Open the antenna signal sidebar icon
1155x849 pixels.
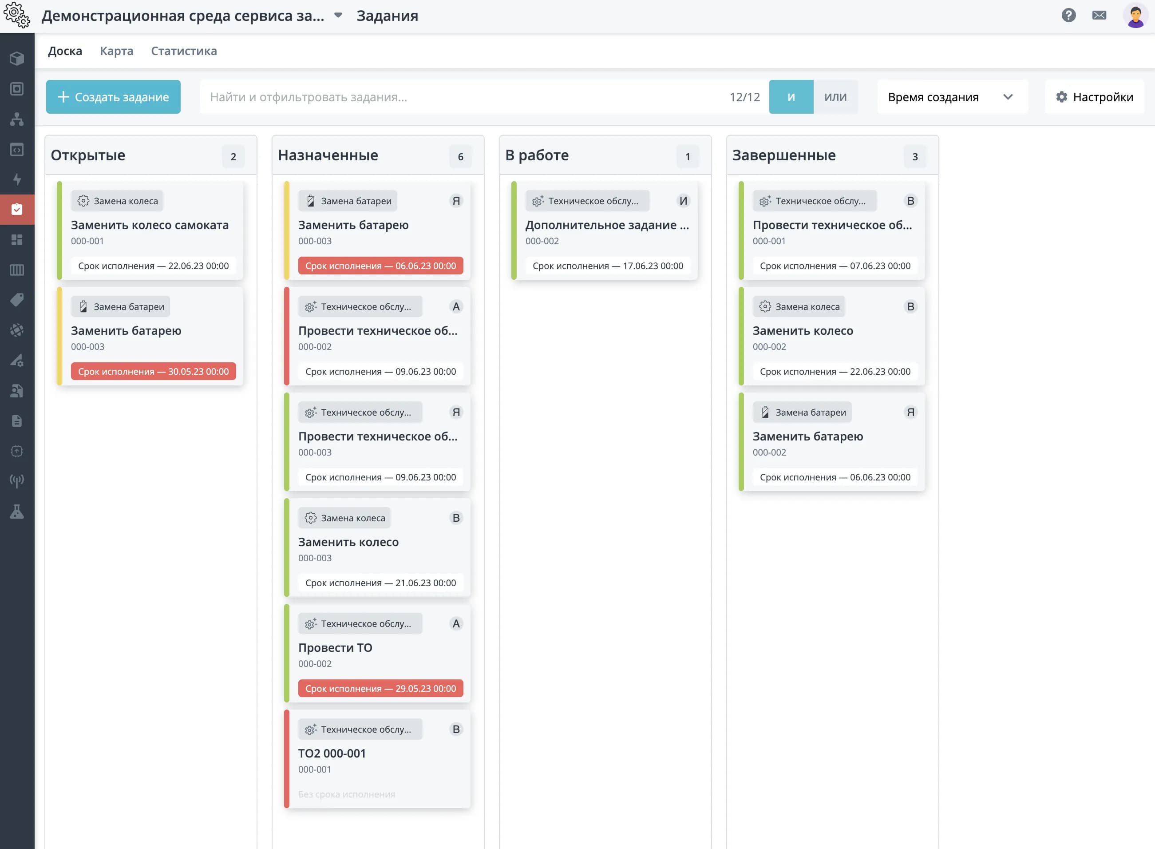pos(17,481)
